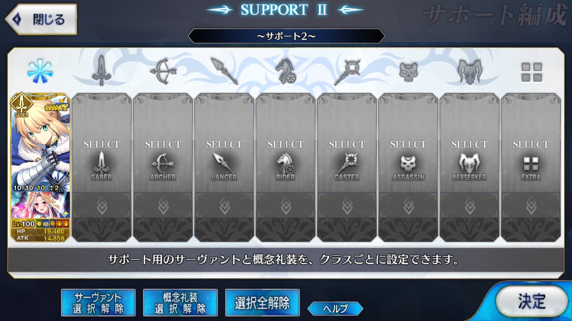The image size is (572, 321).
Task: Select the Assassin skull class icon
Action: [408, 71]
